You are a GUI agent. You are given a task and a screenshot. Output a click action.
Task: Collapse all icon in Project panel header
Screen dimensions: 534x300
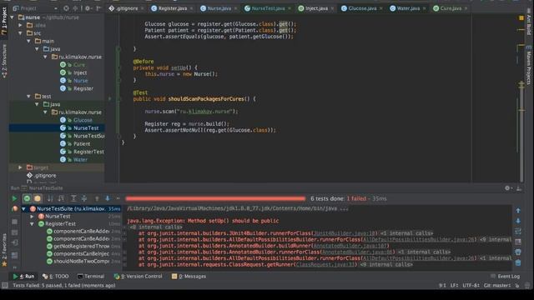click(75, 8)
